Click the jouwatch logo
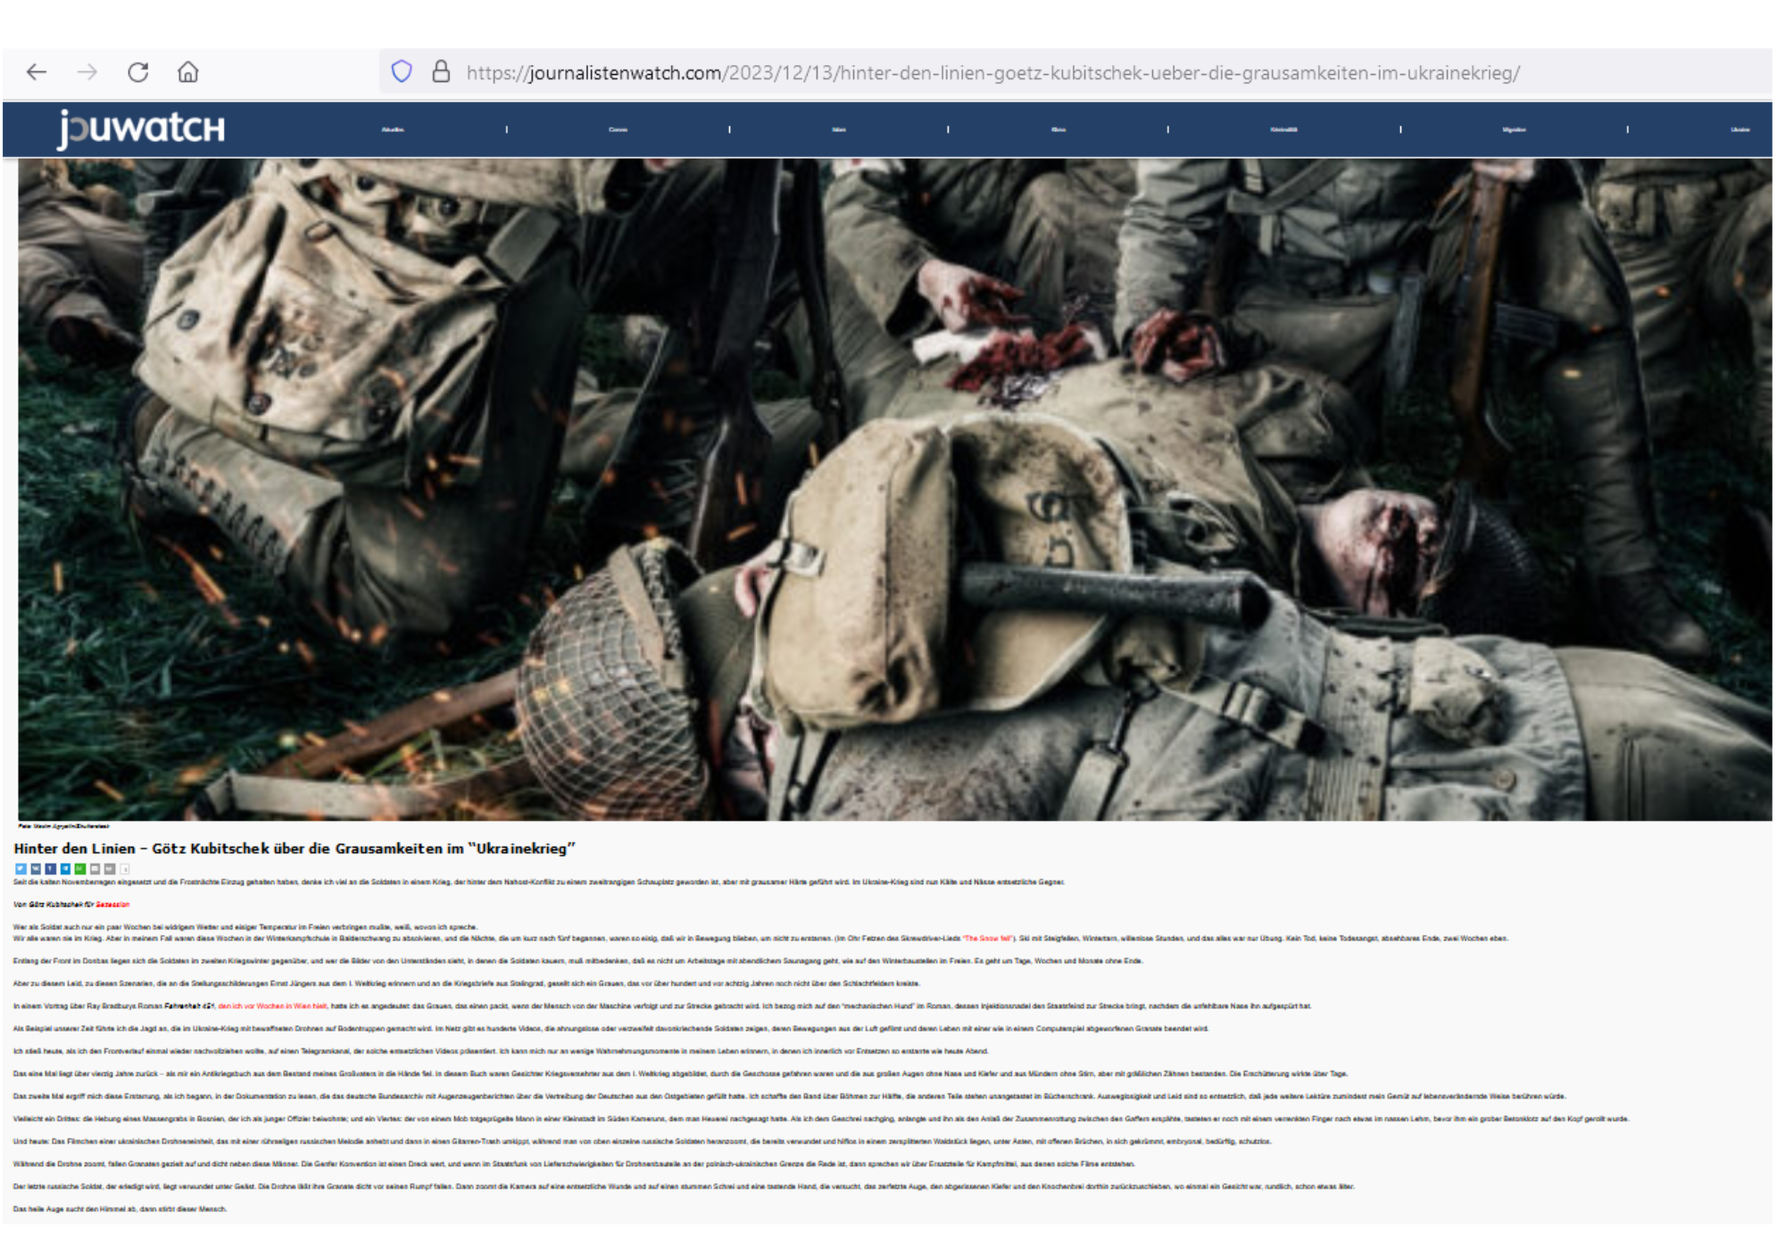The width and height of the screenshot is (1785, 1259). (x=141, y=128)
